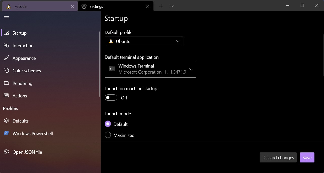The height and width of the screenshot is (173, 324).
Task: Select the Windows PowerShell profile icon
Action: coord(6,133)
